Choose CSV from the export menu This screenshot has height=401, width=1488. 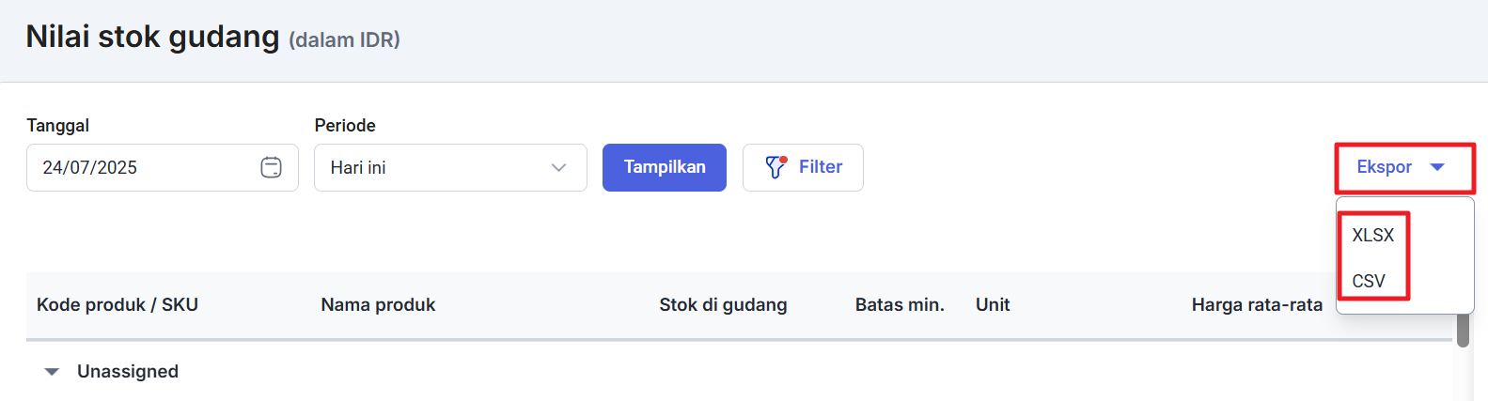pyautogui.click(x=1369, y=281)
